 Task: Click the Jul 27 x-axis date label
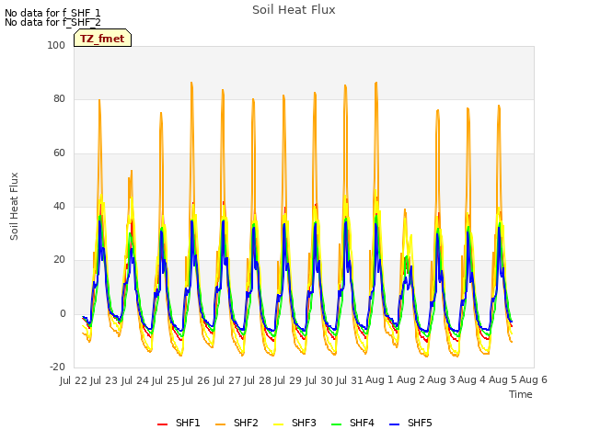point(226,380)
